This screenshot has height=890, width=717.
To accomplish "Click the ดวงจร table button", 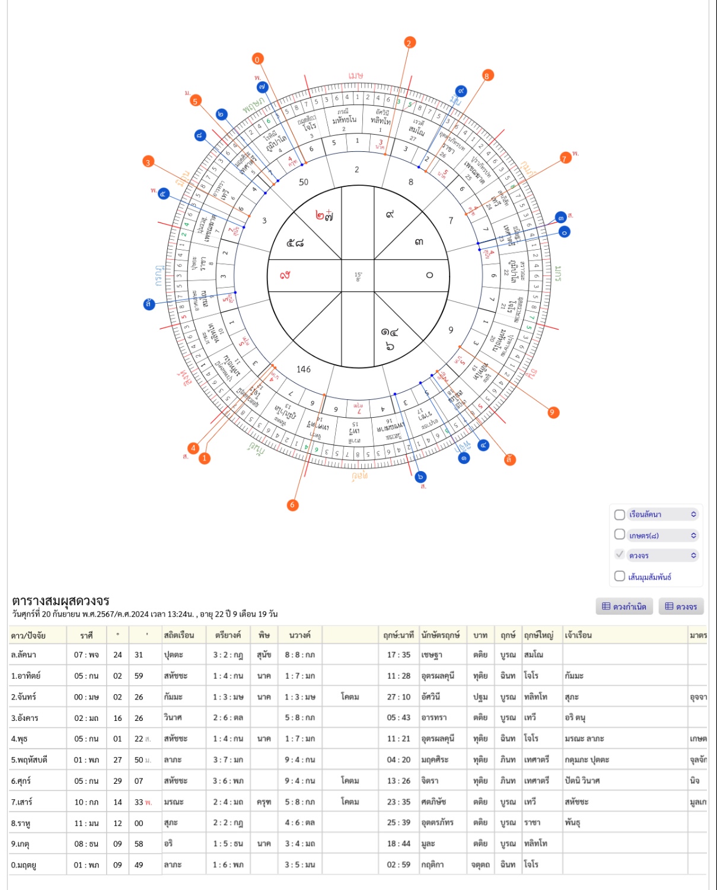I will coord(681,606).
